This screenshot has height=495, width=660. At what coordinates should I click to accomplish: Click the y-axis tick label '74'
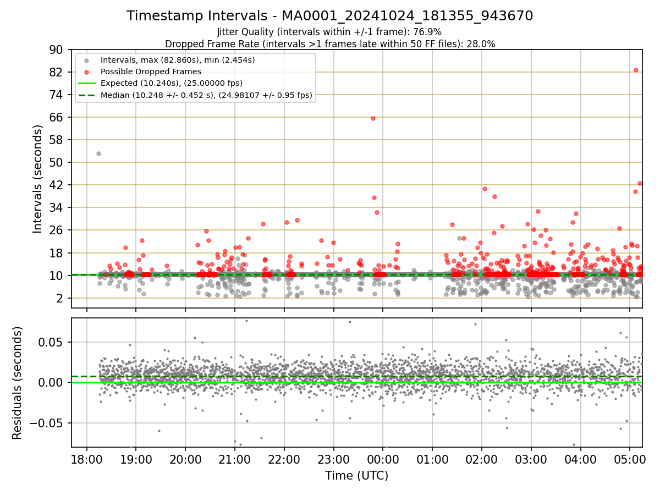57,95
